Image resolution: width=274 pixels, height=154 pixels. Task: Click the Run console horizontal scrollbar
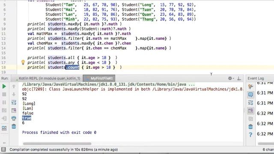click(x=57, y=144)
